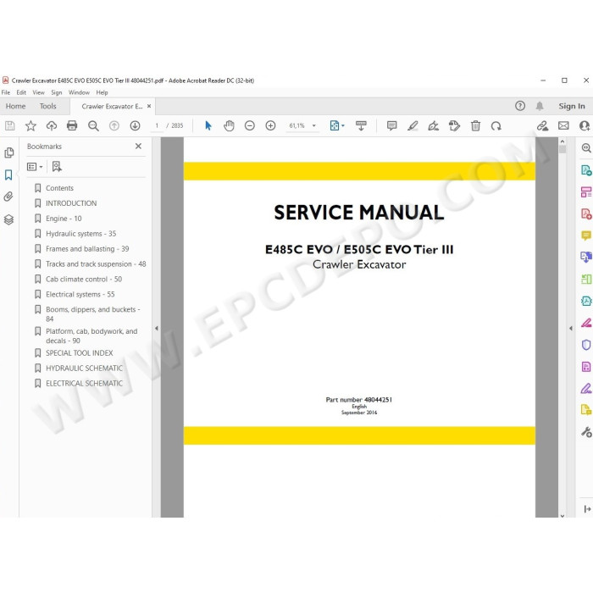Open the Attachments paperclip panel

pyautogui.click(x=8, y=197)
